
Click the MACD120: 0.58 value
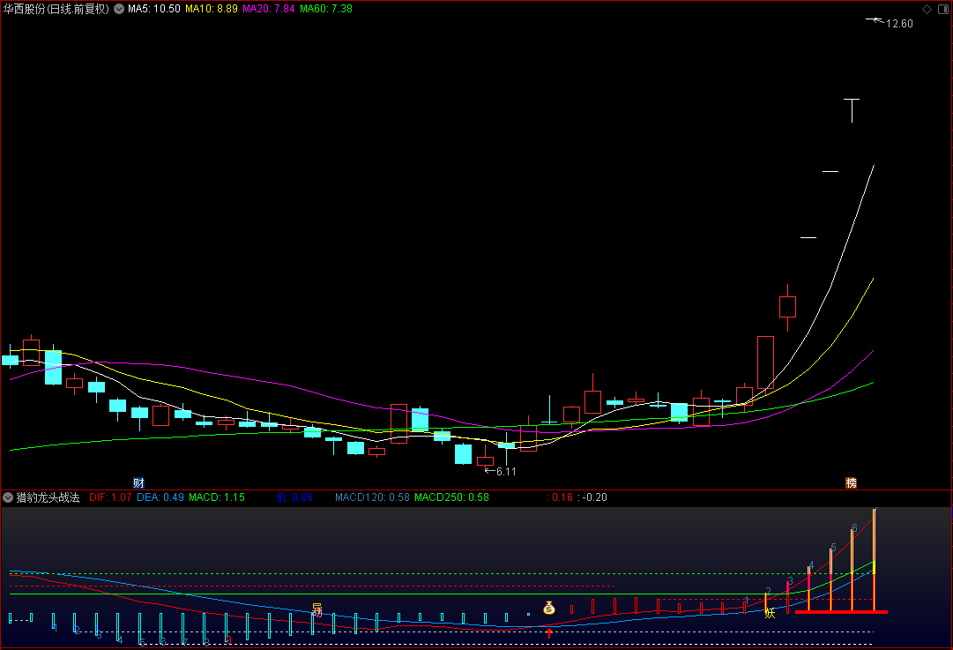pos(373,497)
